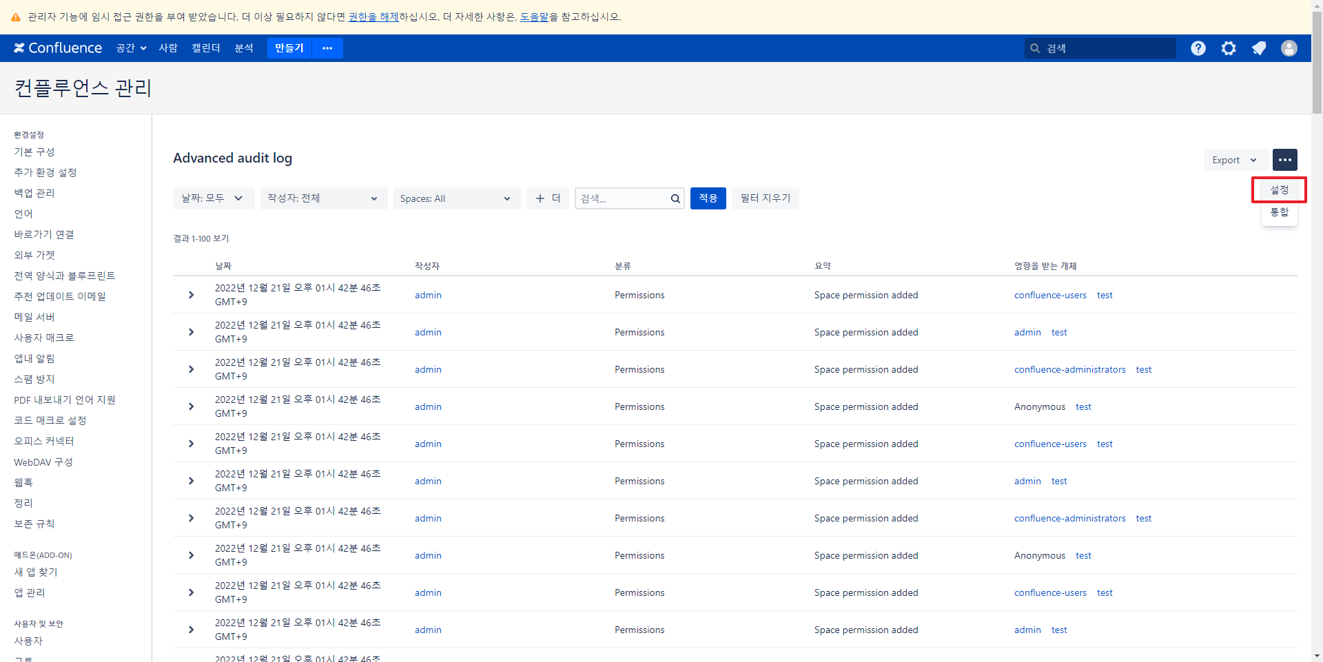Click the plus 더 add filter button
Image resolution: width=1323 pixels, height=662 pixels.
point(548,198)
